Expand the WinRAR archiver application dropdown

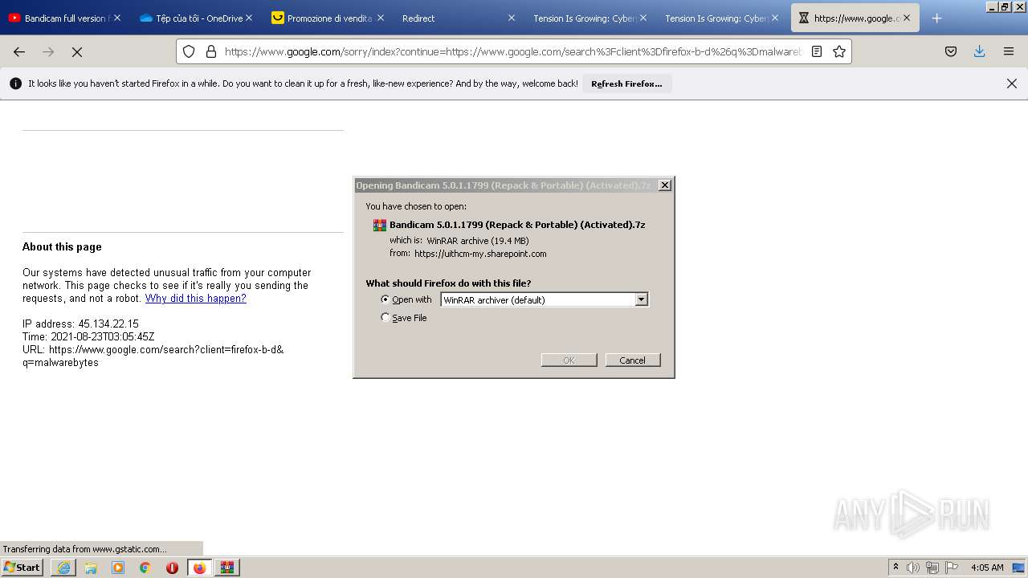click(x=642, y=299)
